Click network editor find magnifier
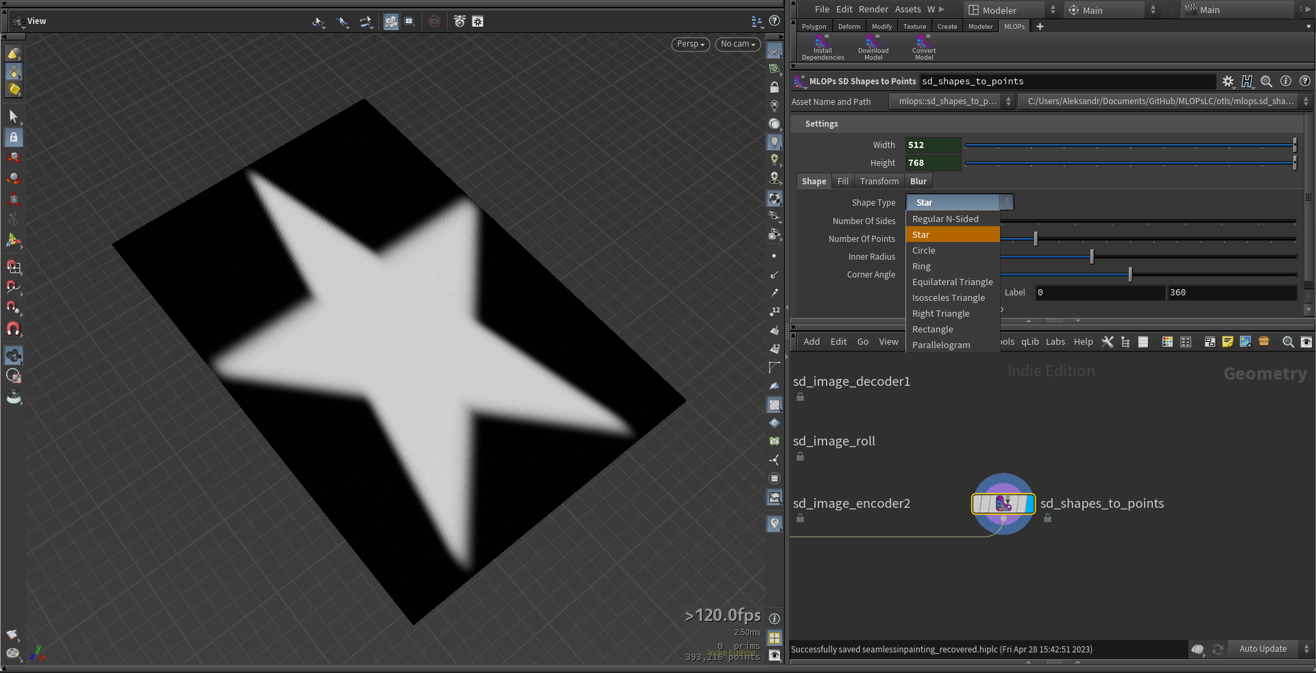The width and height of the screenshot is (1316, 673). coord(1288,342)
